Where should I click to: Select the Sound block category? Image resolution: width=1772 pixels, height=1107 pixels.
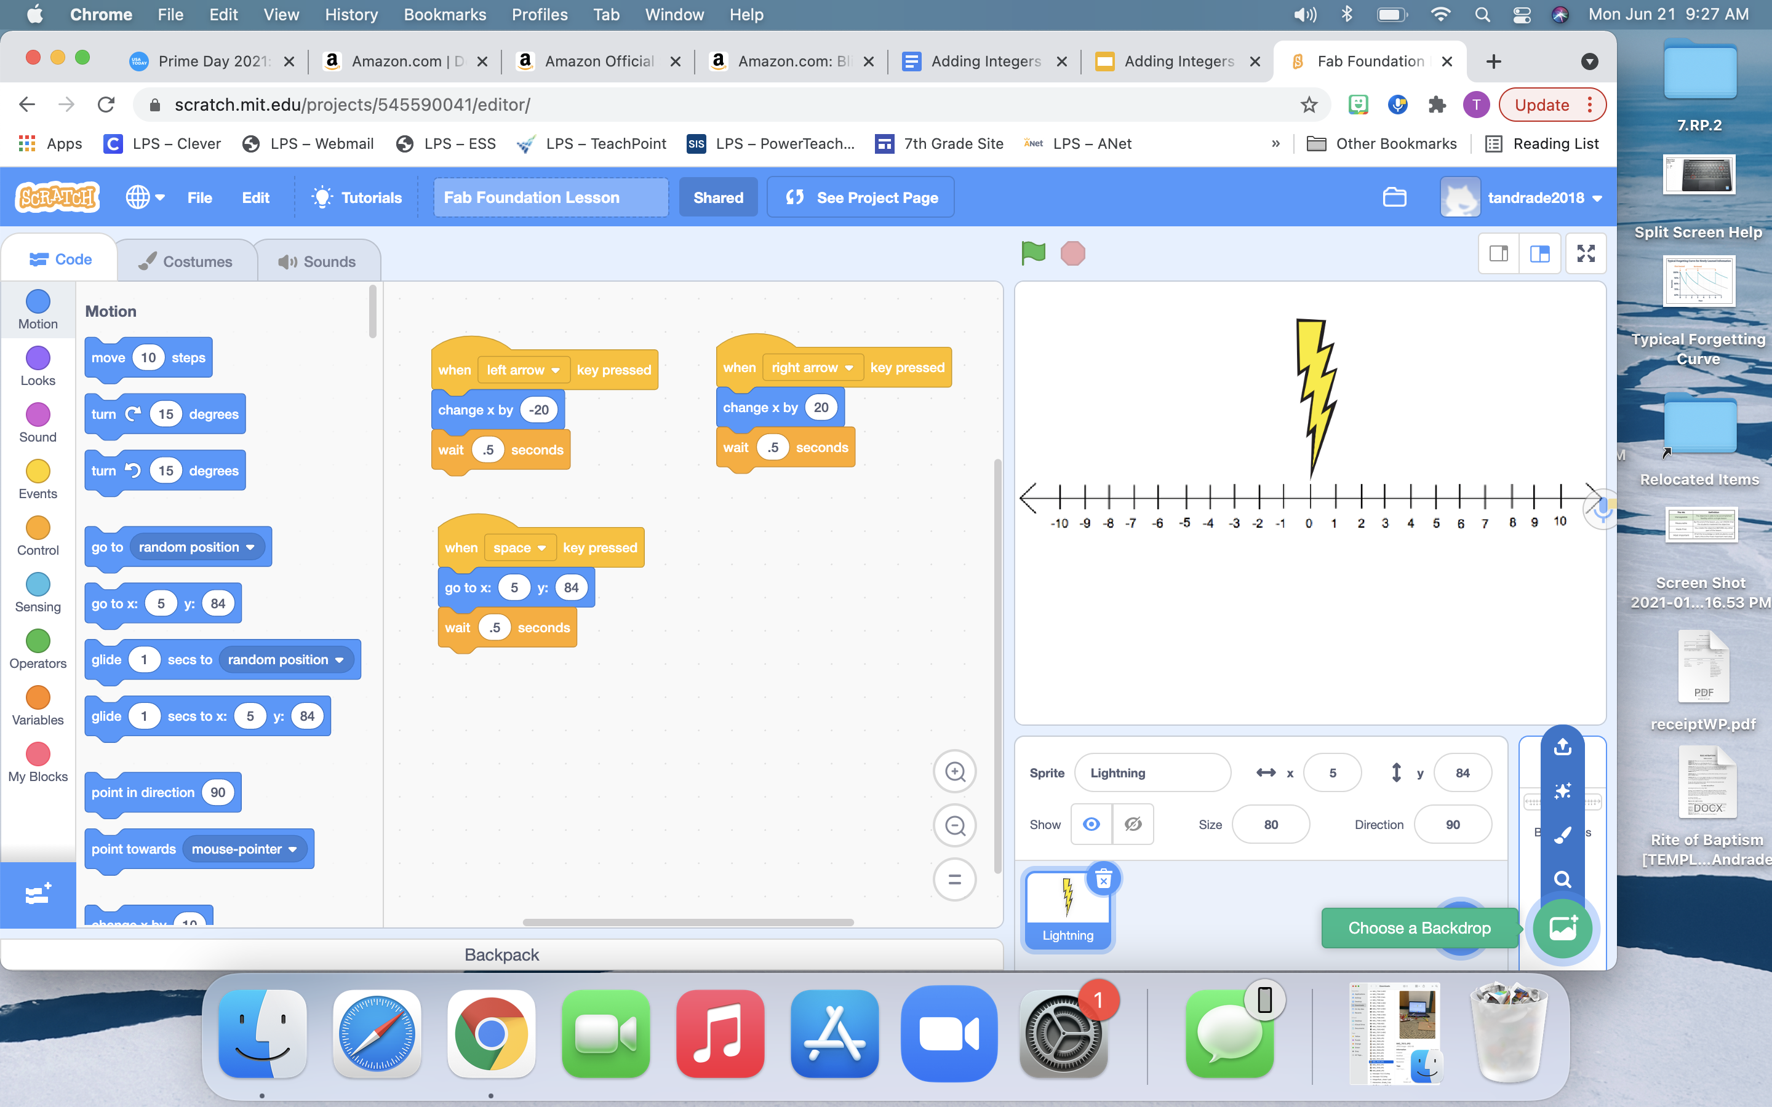[38, 423]
